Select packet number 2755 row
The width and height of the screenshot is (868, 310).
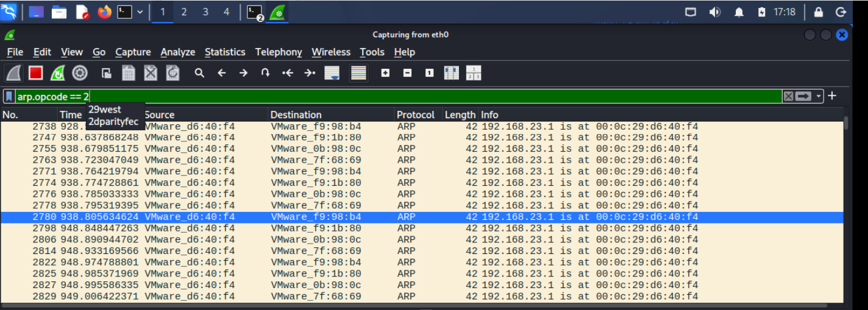[x=422, y=149]
